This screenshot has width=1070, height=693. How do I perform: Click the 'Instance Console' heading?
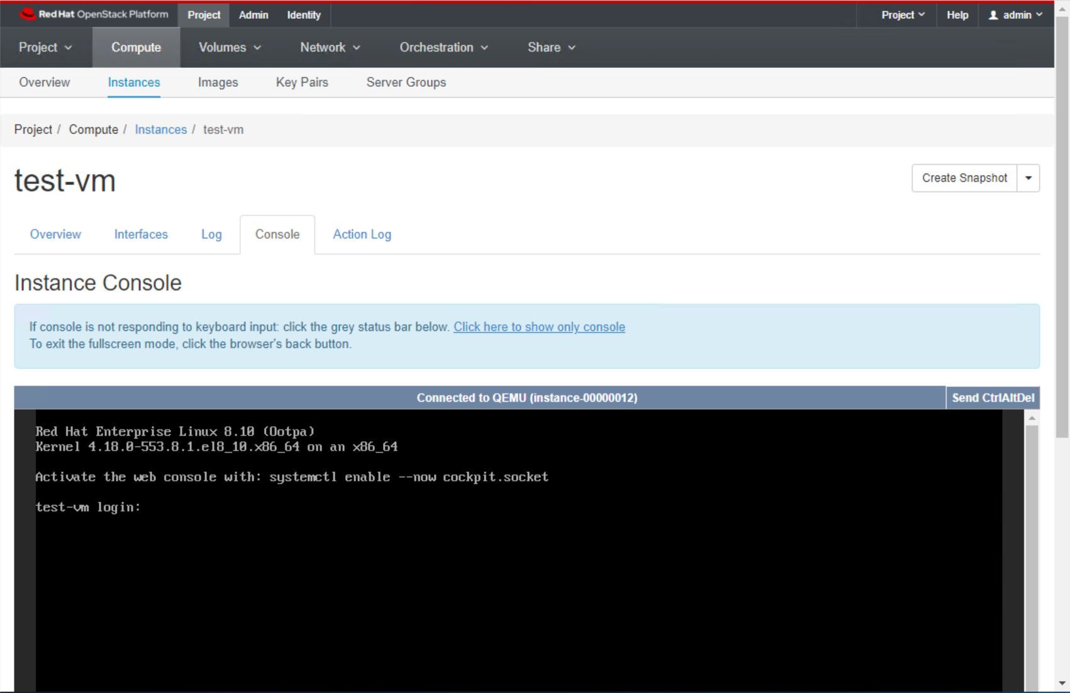click(98, 283)
